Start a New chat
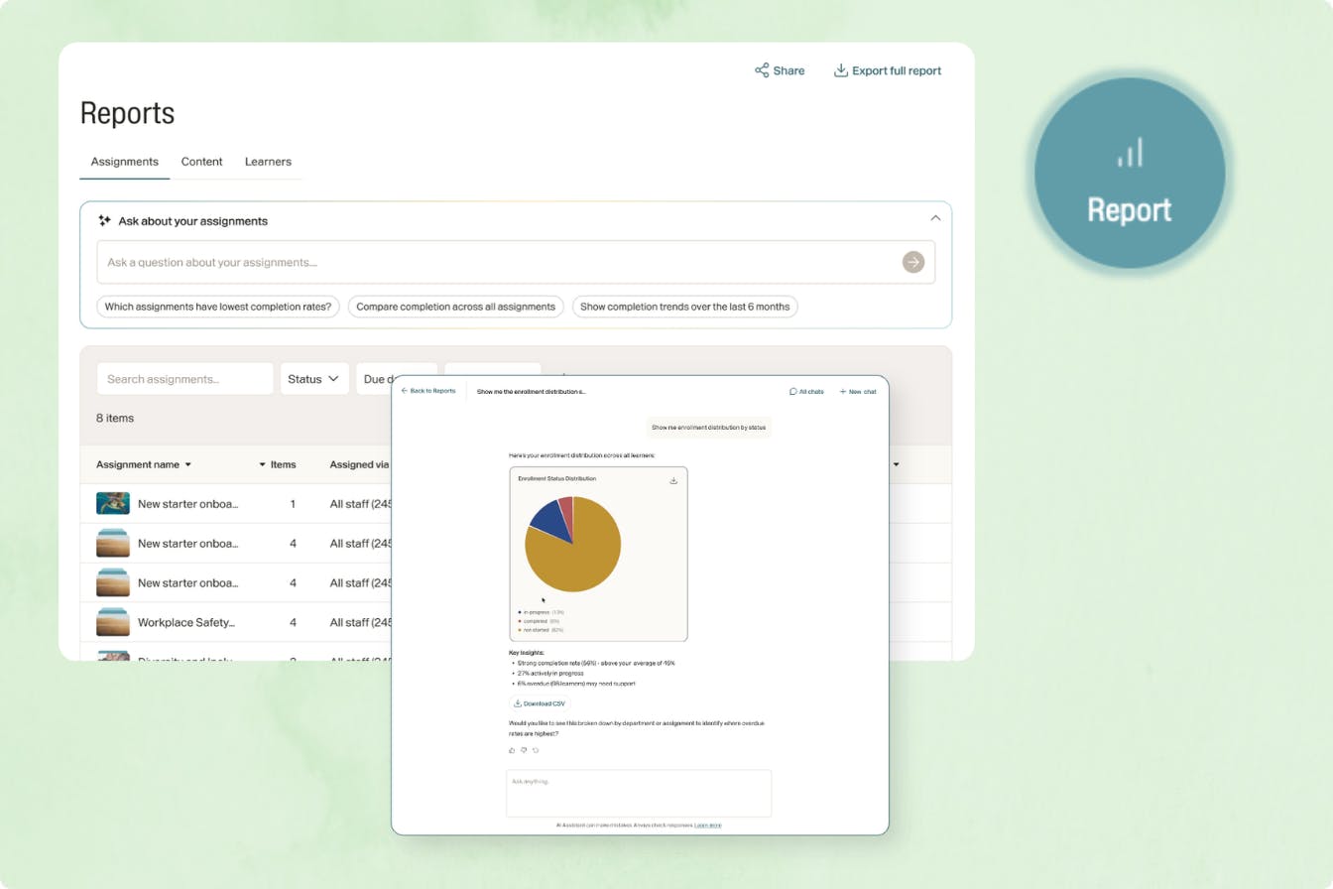Screen dimensions: 1333x889 [858, 392]
